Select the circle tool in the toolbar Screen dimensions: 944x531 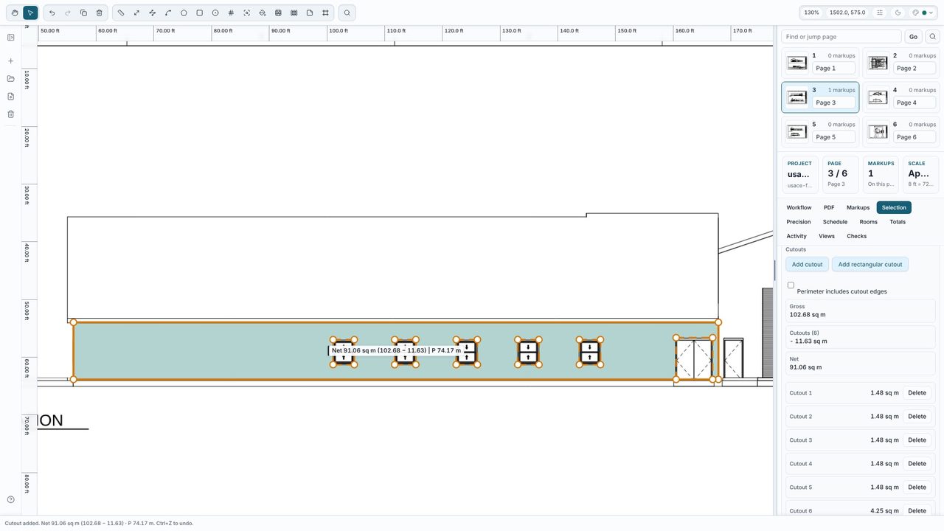tap(215, 13)
